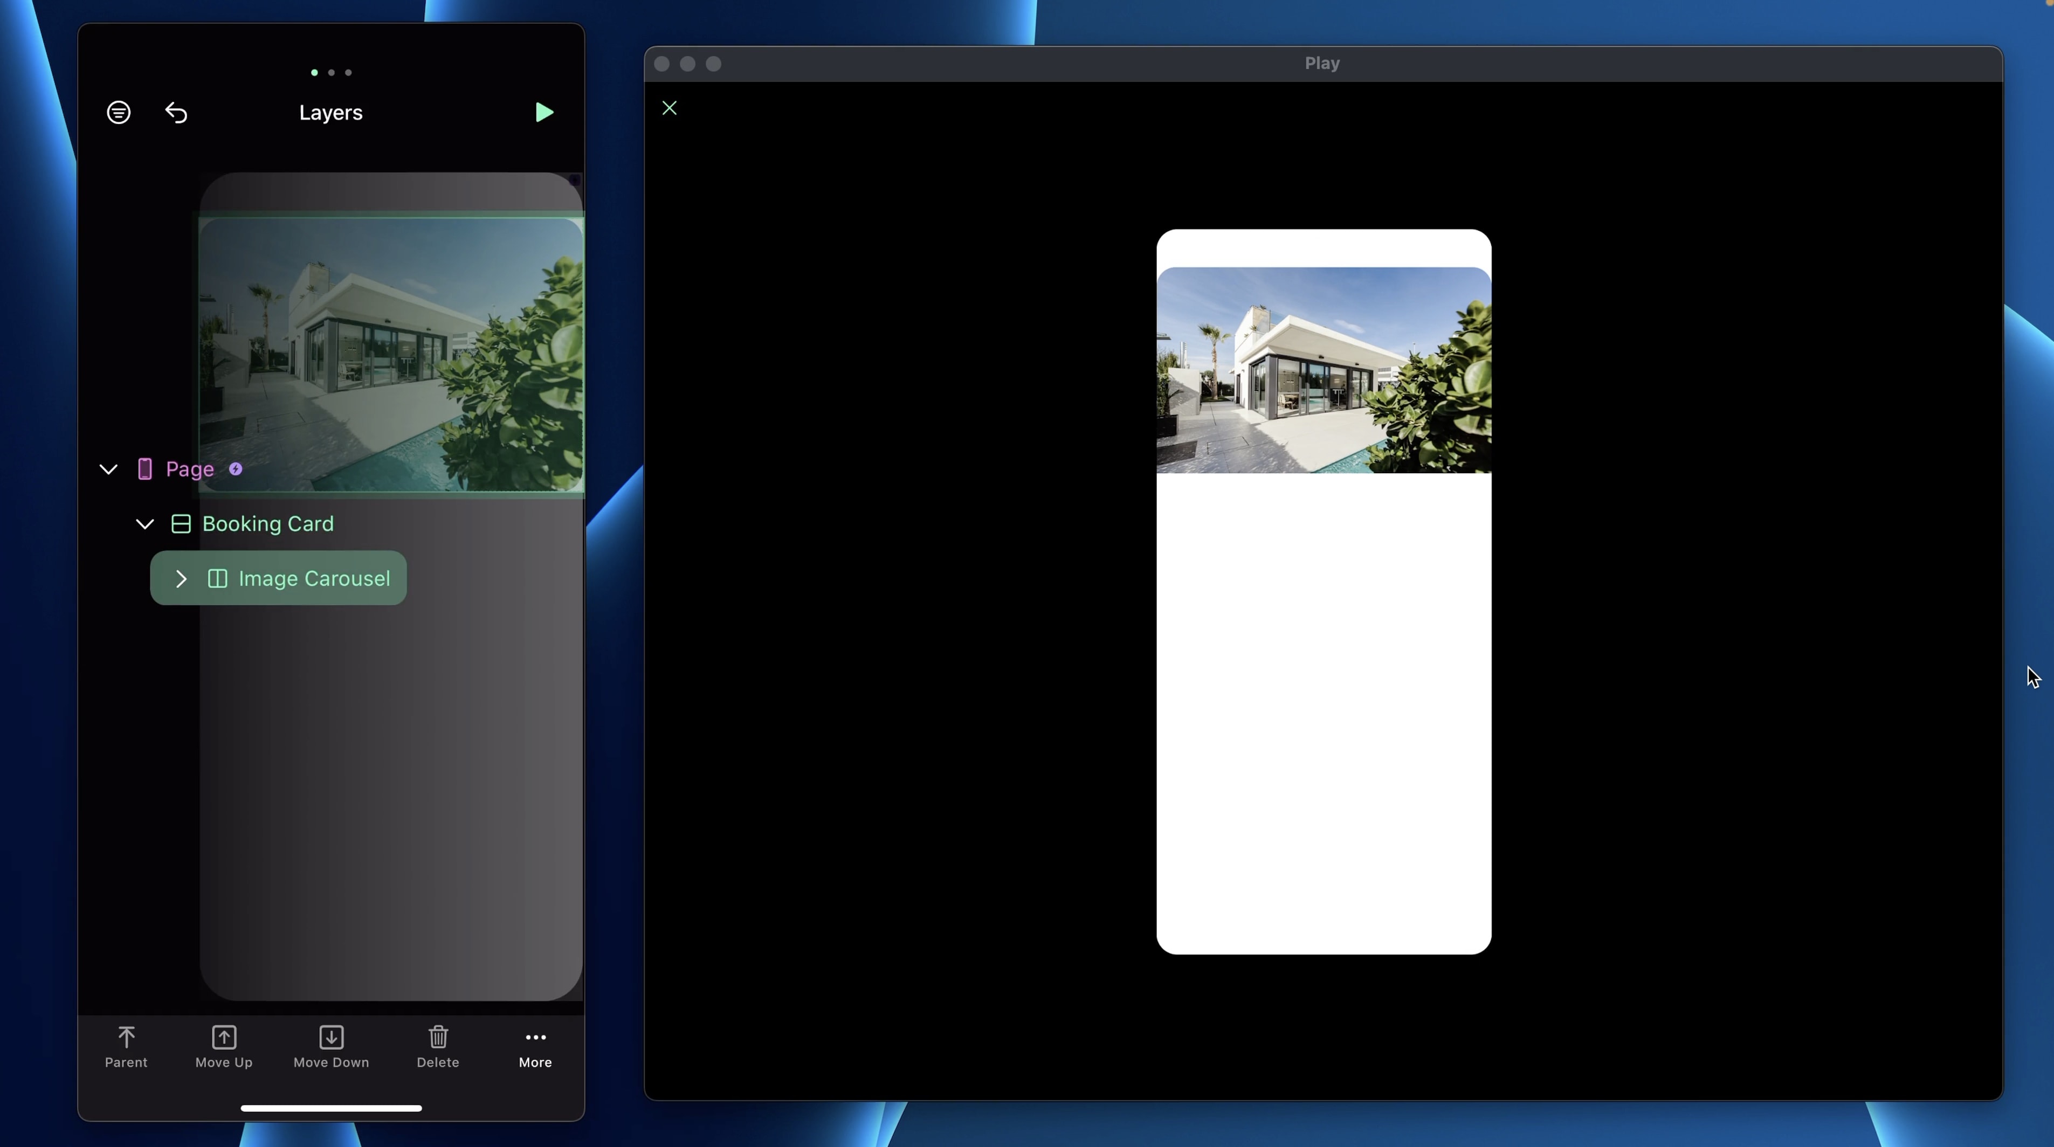The image size is (2054, 1147).
Task: Collapse the Page layer tree
Action: [108, 469]
